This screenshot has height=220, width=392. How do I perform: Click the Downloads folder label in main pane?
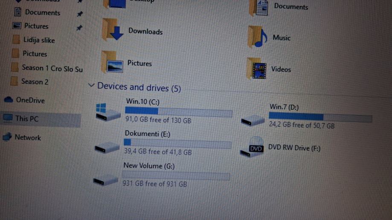[145, 31]
